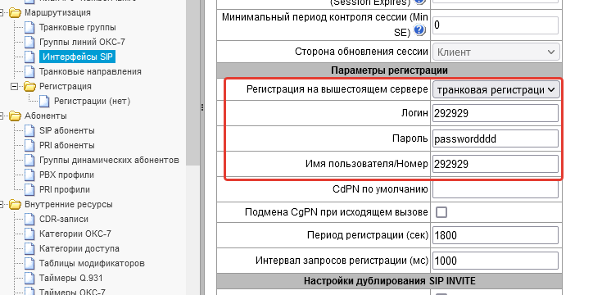Click page icon next to PBX профили

(x=29, y=175)
